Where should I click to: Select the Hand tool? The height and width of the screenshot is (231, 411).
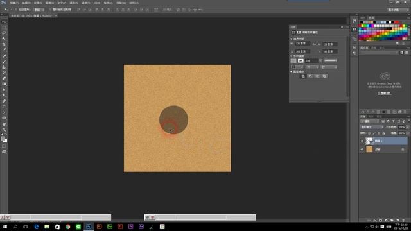(x=4, y=124)
